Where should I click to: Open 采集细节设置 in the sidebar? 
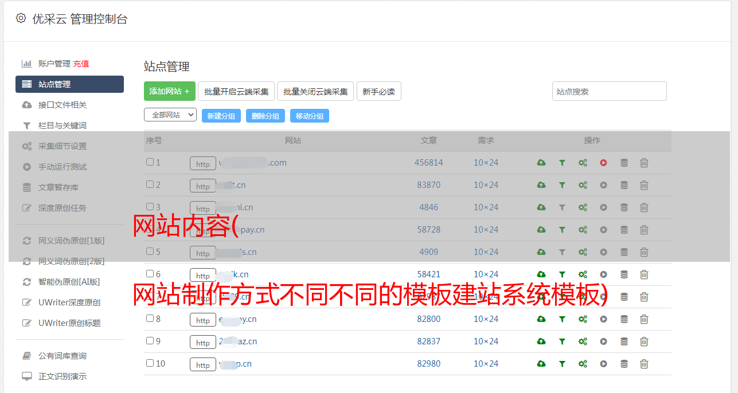[x=63, y=146]
